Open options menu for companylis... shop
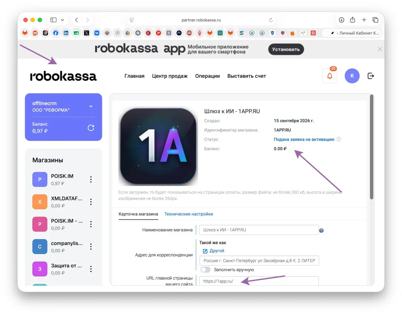Image resolution: width=402 pixels, height=315 pixels. [91, 247]
